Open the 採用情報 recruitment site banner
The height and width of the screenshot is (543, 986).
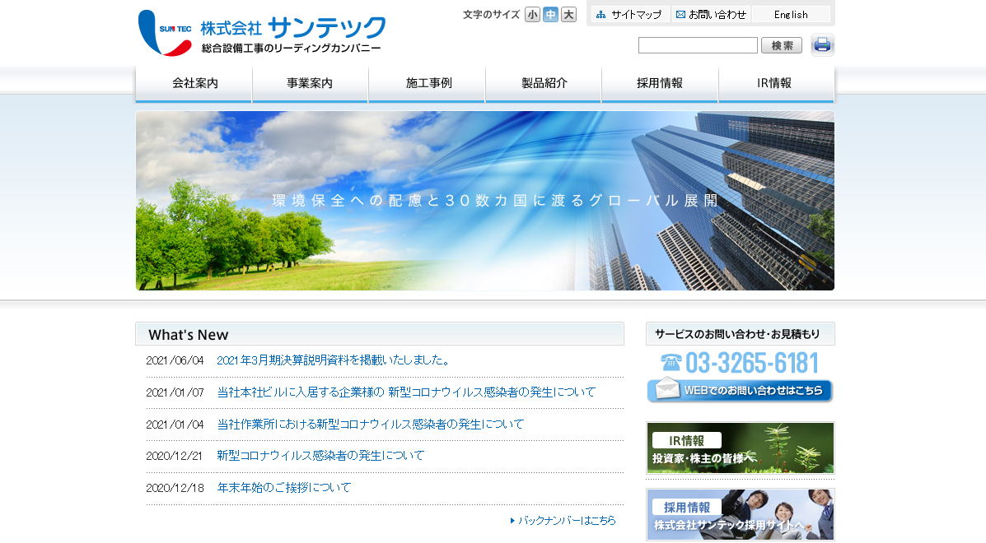[x=739, y=514]
